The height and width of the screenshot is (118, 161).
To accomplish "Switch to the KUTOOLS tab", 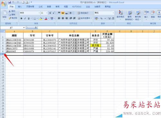I will pos(77,7).
